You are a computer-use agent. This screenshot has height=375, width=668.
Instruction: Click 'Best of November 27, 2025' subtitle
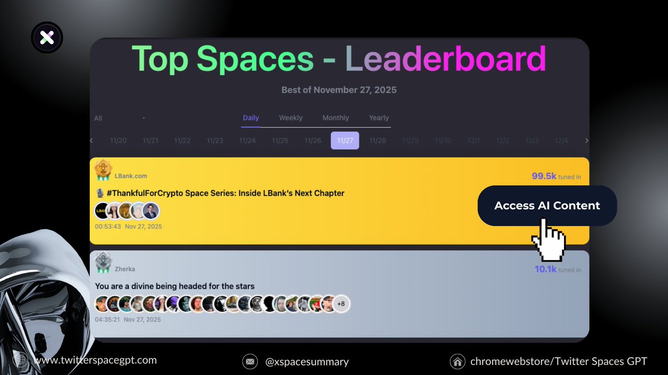coord(339,90)
